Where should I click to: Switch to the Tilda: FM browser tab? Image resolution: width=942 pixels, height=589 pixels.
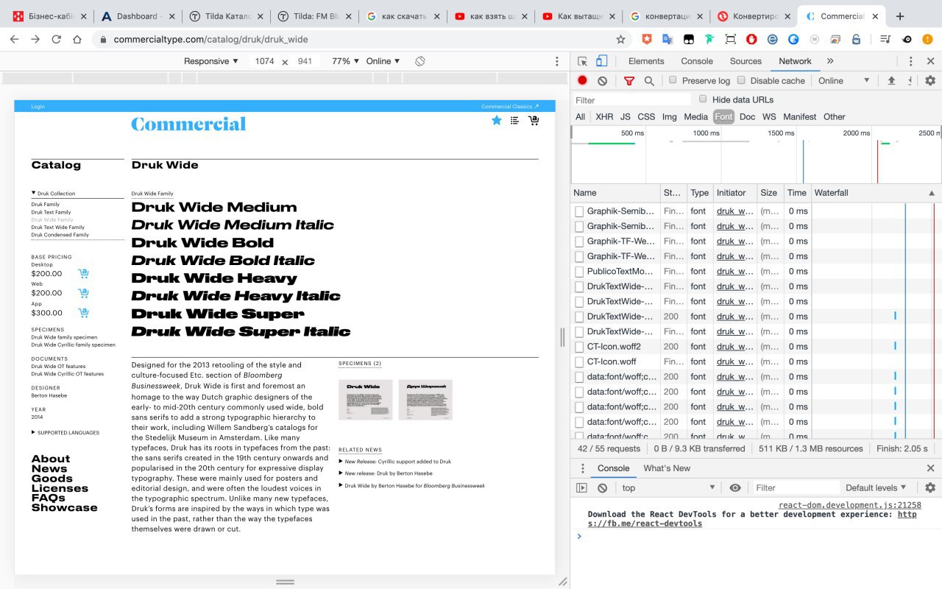pyautogui.click(x=314, y=16)
